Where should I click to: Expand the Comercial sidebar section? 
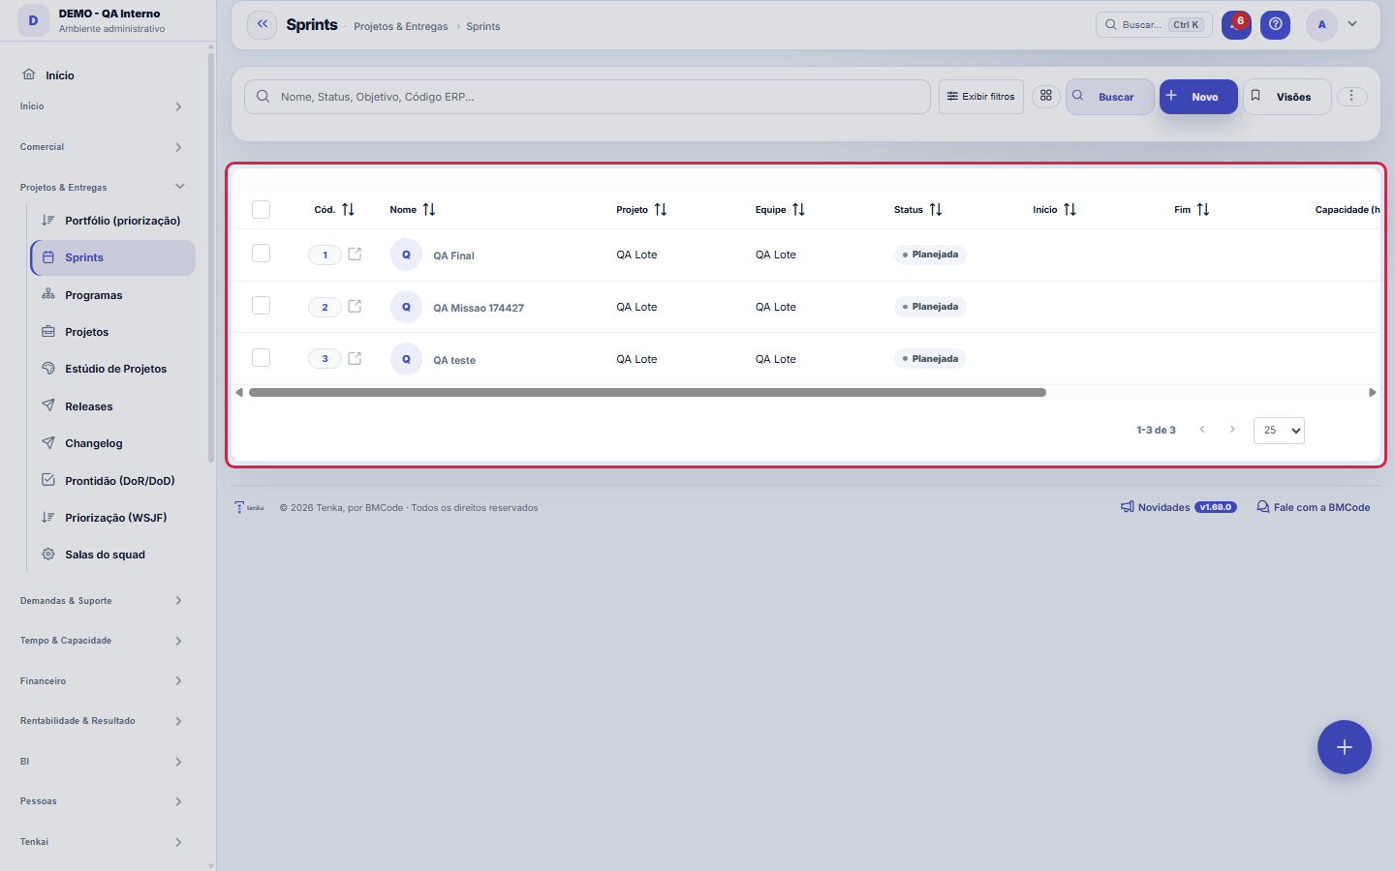[102, 147]
